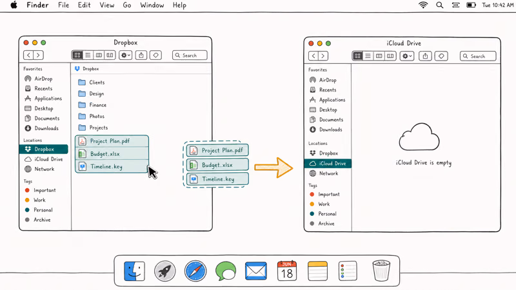
Task: Select AirDrop in Dropbox window sidebar
Action: pyautogui.click(x=39, y=79)
